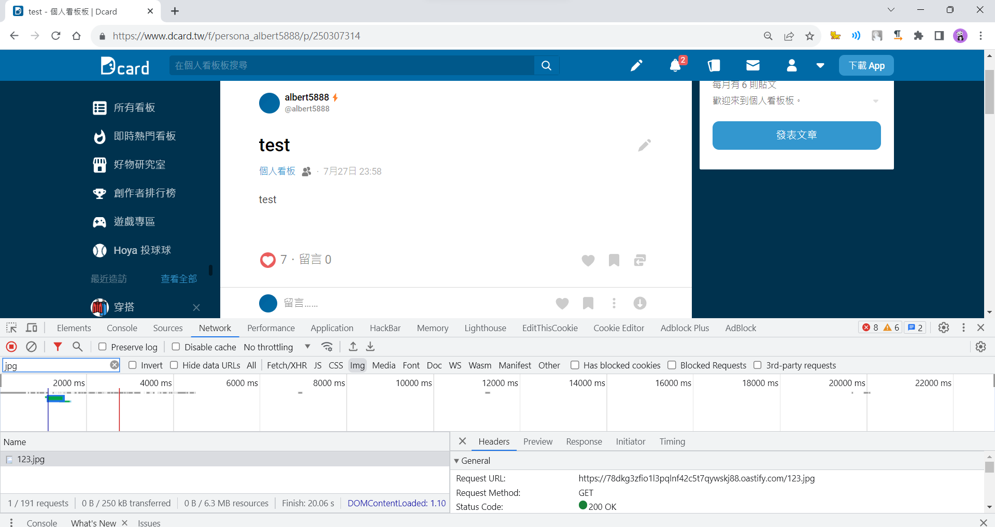Open the Preview tab of request details
This screenshot has height=527, width=995.
[538, 441]
